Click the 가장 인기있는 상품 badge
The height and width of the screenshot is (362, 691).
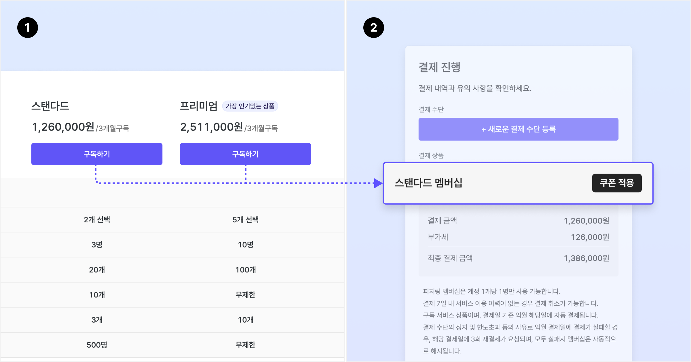tap(250, 106)
